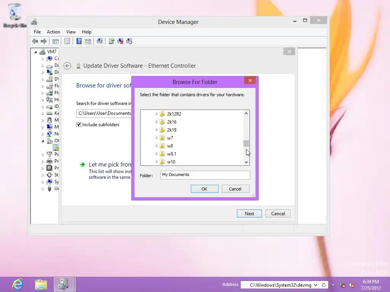
Task: Open the Help menu
Action: 86,32
